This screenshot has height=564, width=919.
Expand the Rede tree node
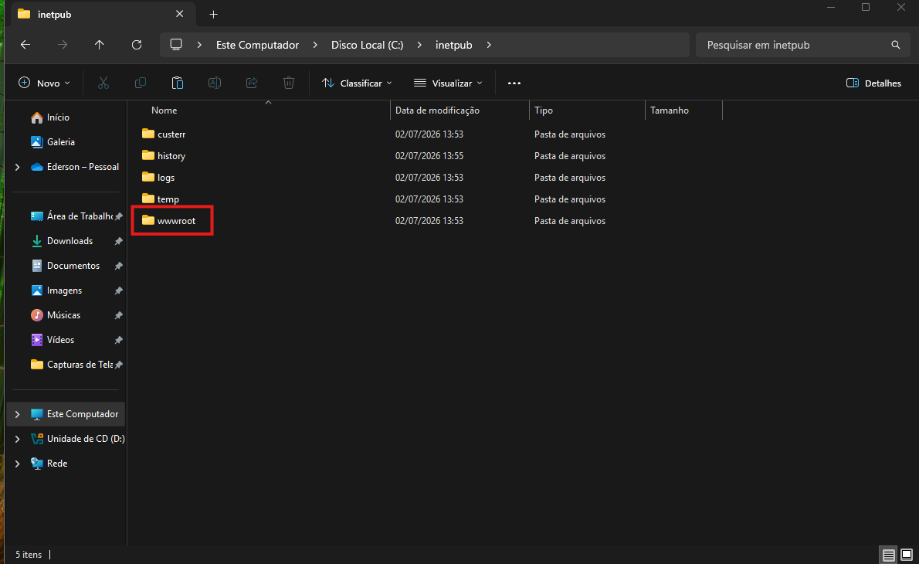click(x=17, y=464)
